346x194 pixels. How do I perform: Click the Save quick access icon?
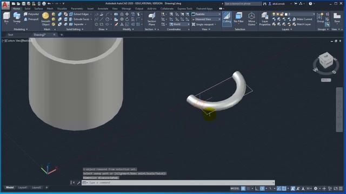[x=24, y=4]
